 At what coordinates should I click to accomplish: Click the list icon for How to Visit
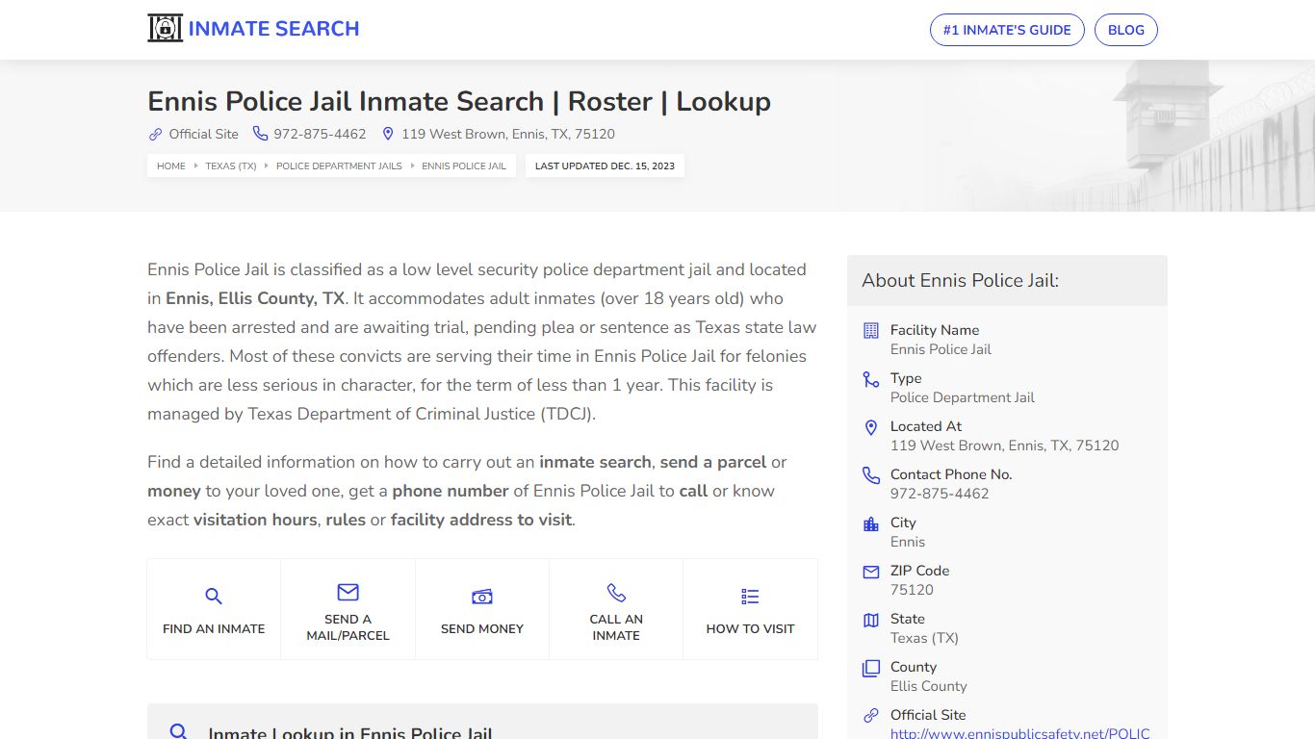click(x=750, y=597)
